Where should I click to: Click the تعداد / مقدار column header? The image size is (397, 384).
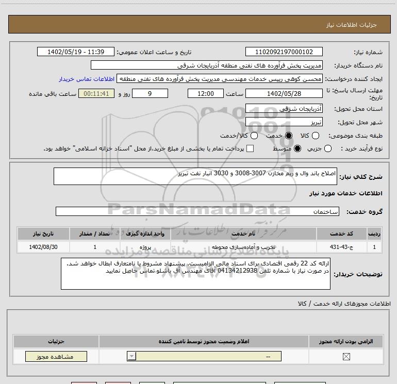coord(95,233)
